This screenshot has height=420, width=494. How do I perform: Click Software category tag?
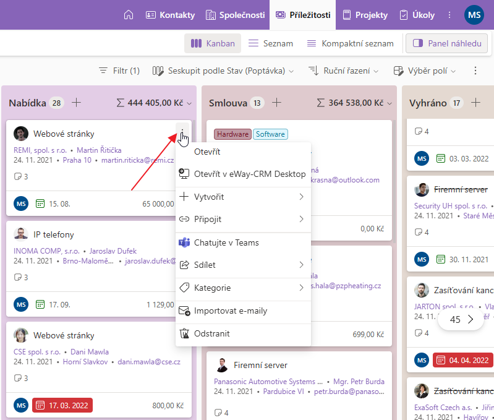(270, 134)
